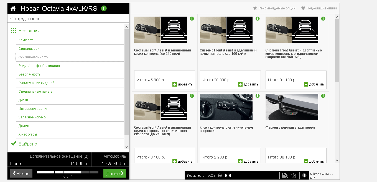Click Front Assist с ограничителем (до 210 км/ч) title
The width and height of the screenshot is (377, 182).
(162, 131)
